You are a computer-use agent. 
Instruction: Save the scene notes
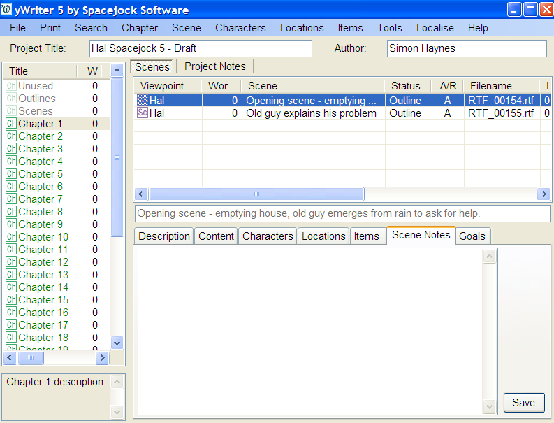tap(523, 402)
